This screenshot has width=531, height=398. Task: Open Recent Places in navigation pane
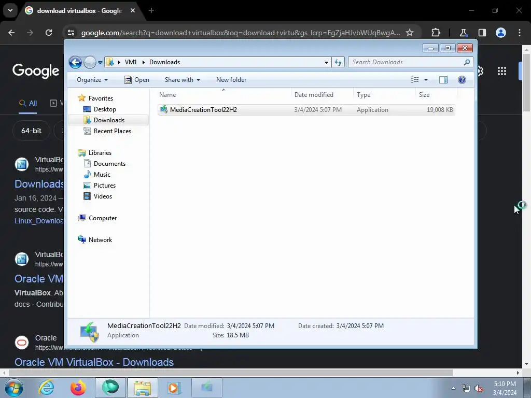click(113, 131)
